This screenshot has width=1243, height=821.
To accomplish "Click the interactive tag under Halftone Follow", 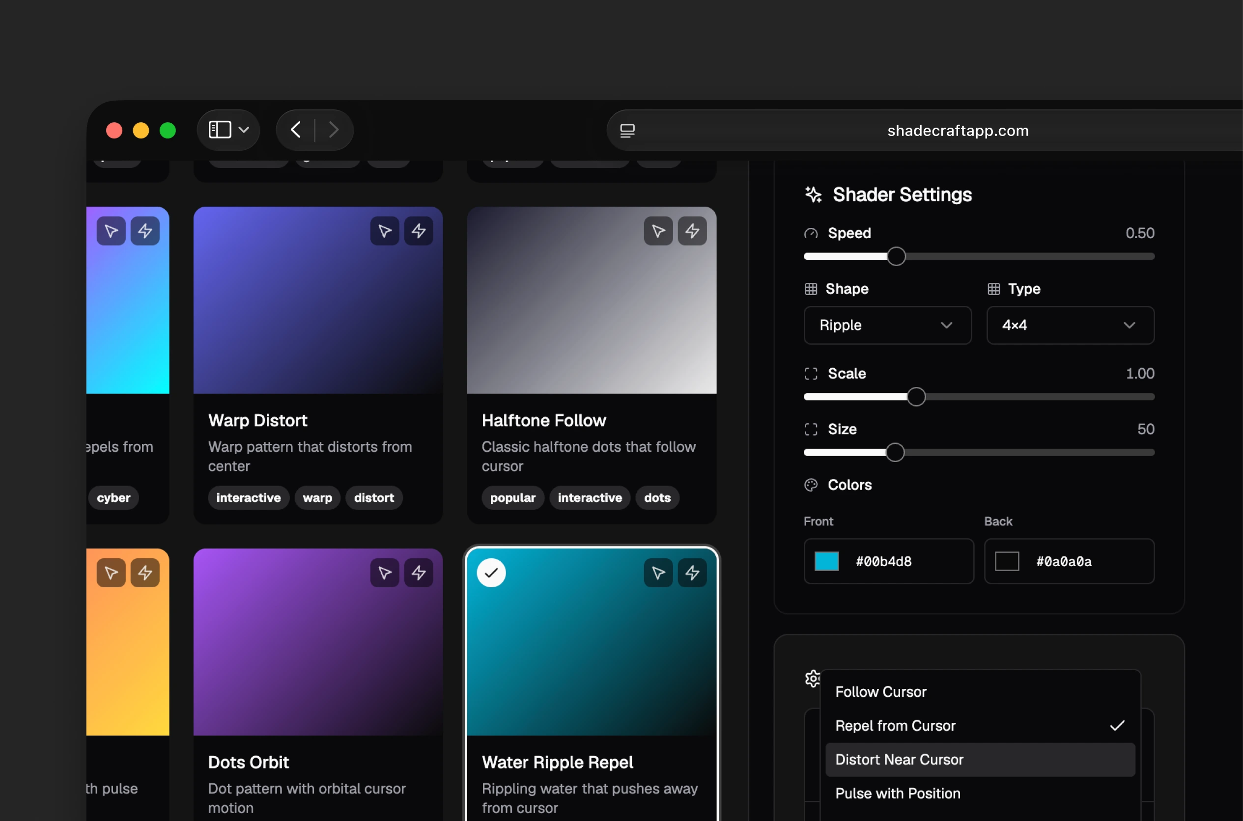I will 589,498.
